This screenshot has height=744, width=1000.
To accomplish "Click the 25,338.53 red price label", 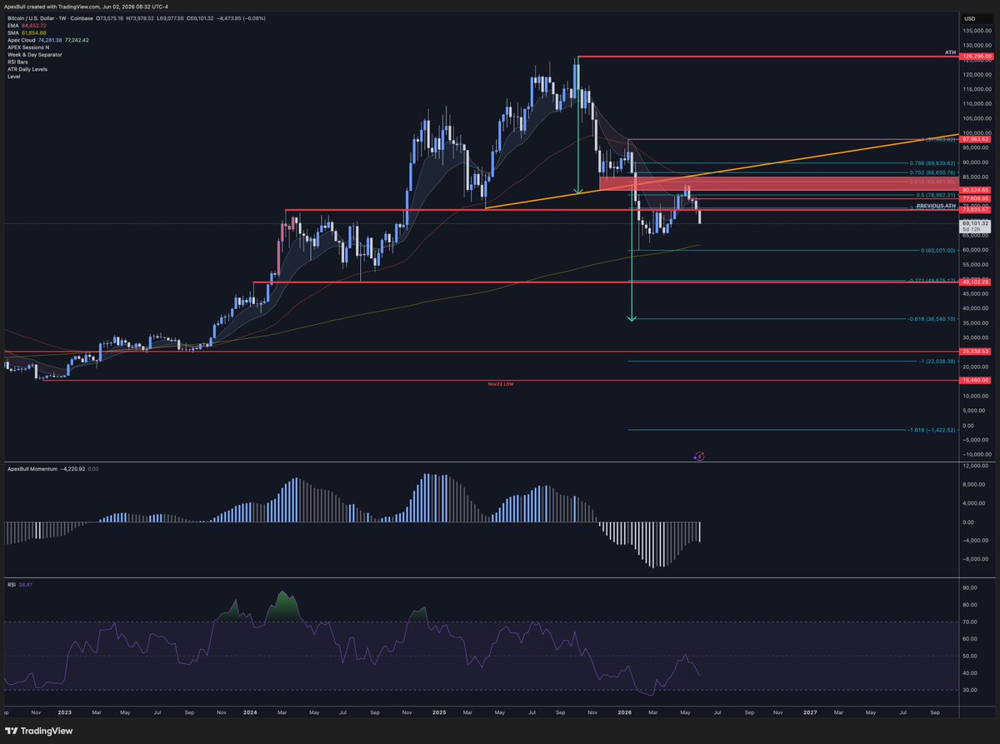I will point(975,352).
